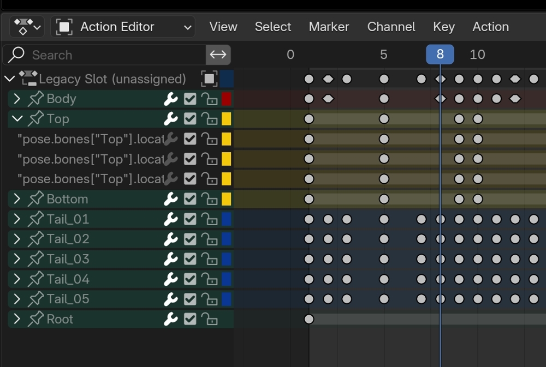
Task: Select Tail_05 channel name
Action: pos(68,299)
